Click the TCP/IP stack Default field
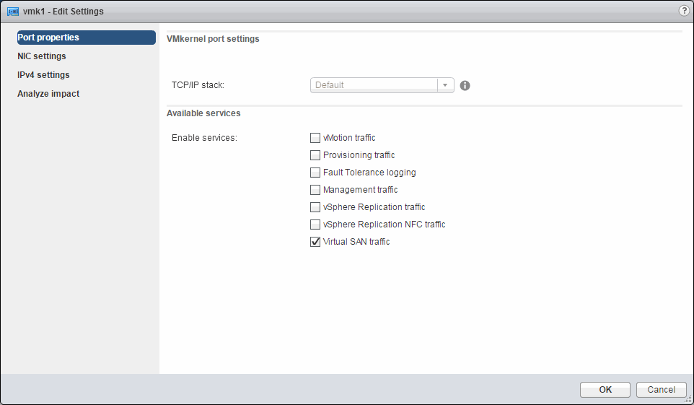This screenshot has height=405, width=694. 374,85
